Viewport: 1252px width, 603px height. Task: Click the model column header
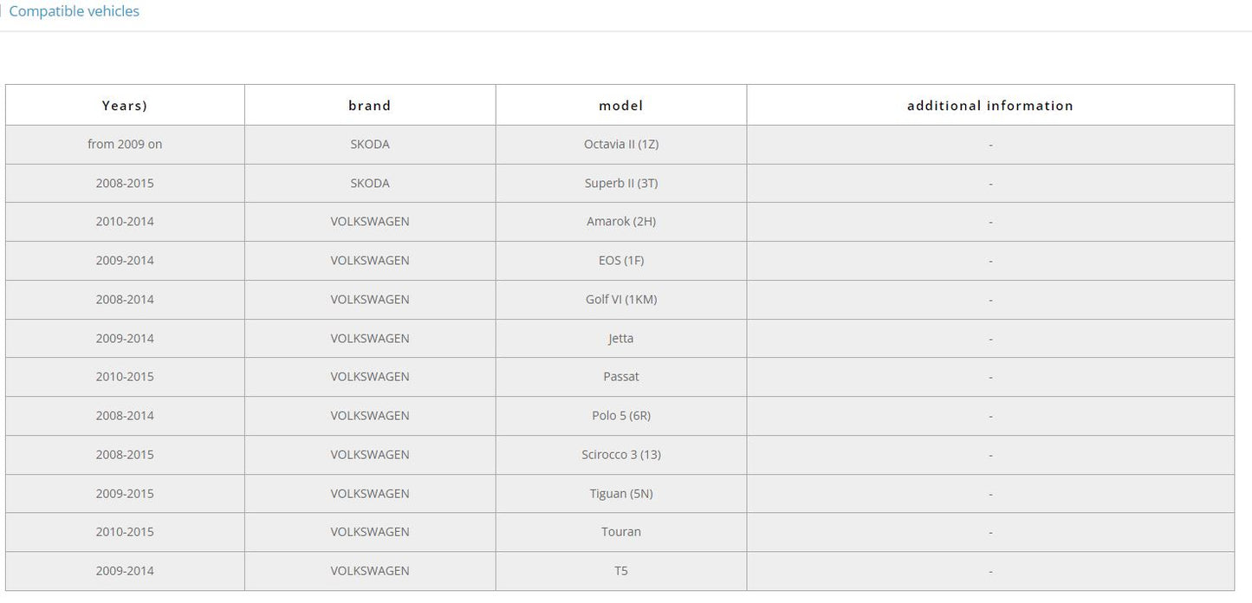tap(621, 106)
